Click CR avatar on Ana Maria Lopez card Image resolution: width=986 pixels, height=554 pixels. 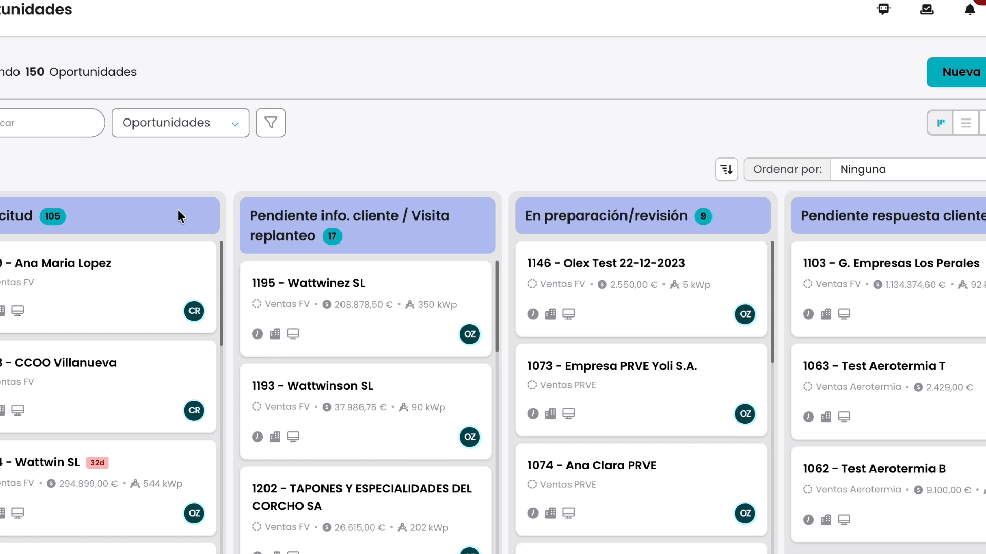(194, 311)
